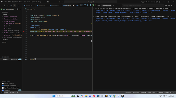Toggle the panel layout icon in title bar
The image size is (176, 98).
click(155, 2)
